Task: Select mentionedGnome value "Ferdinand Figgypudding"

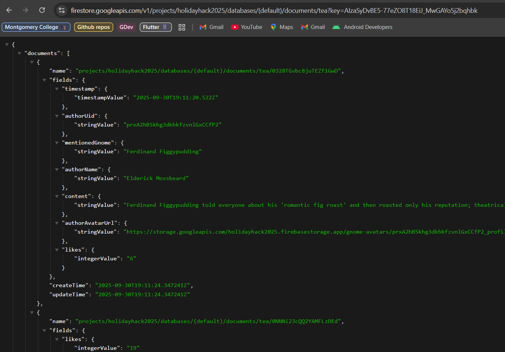Action: pyautogui.click(x=163, y=151)
